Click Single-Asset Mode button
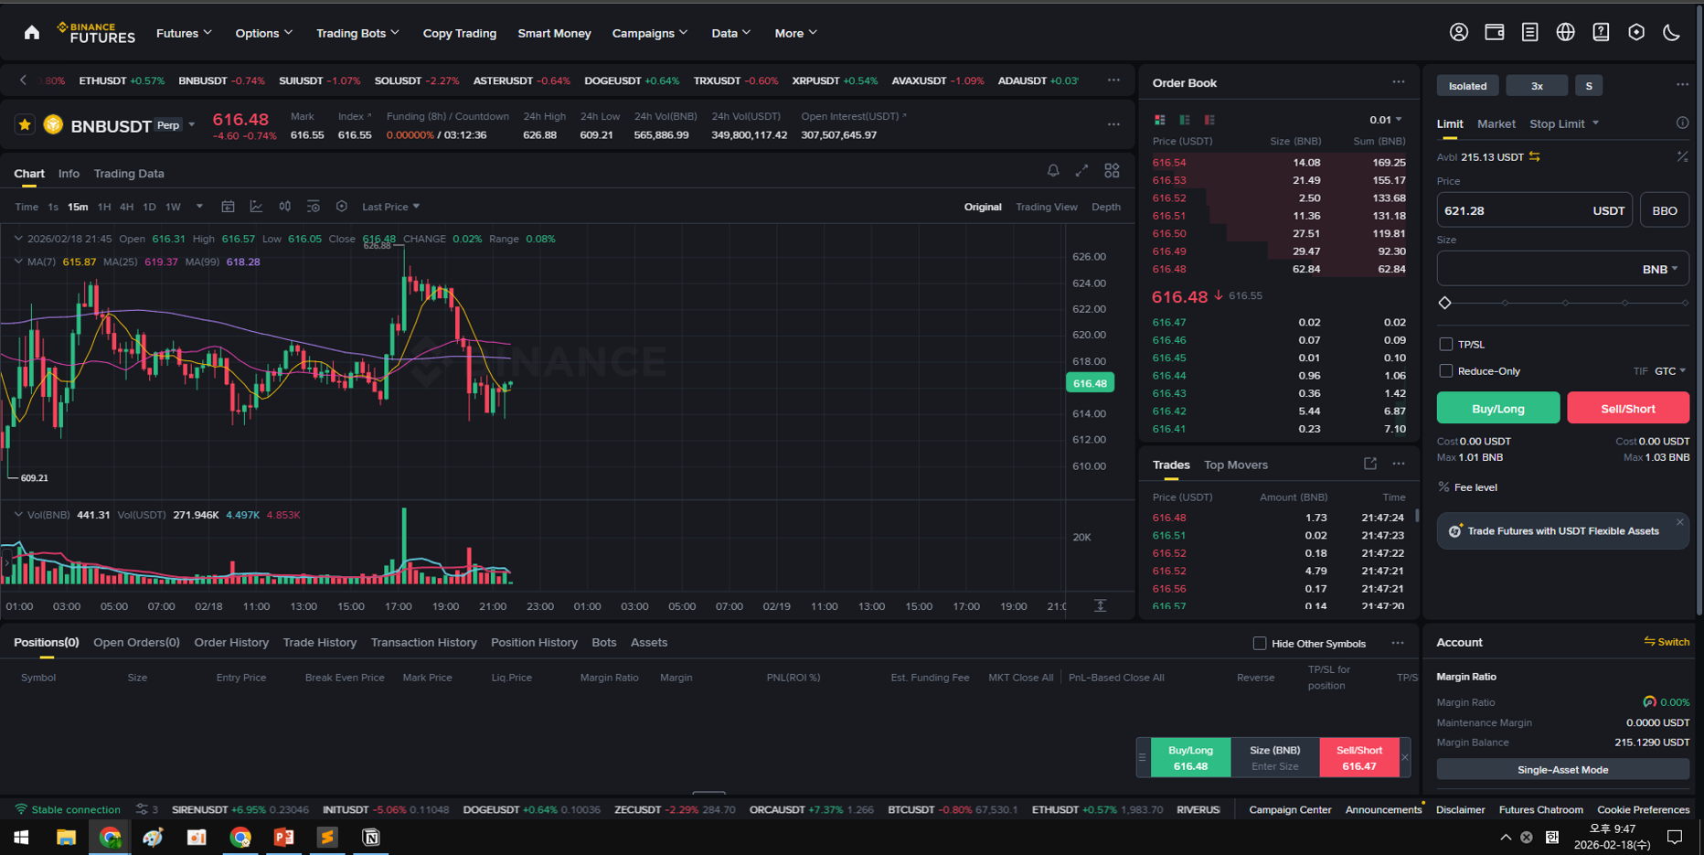Screen dimensions: 1704x855 point(1562,769)
